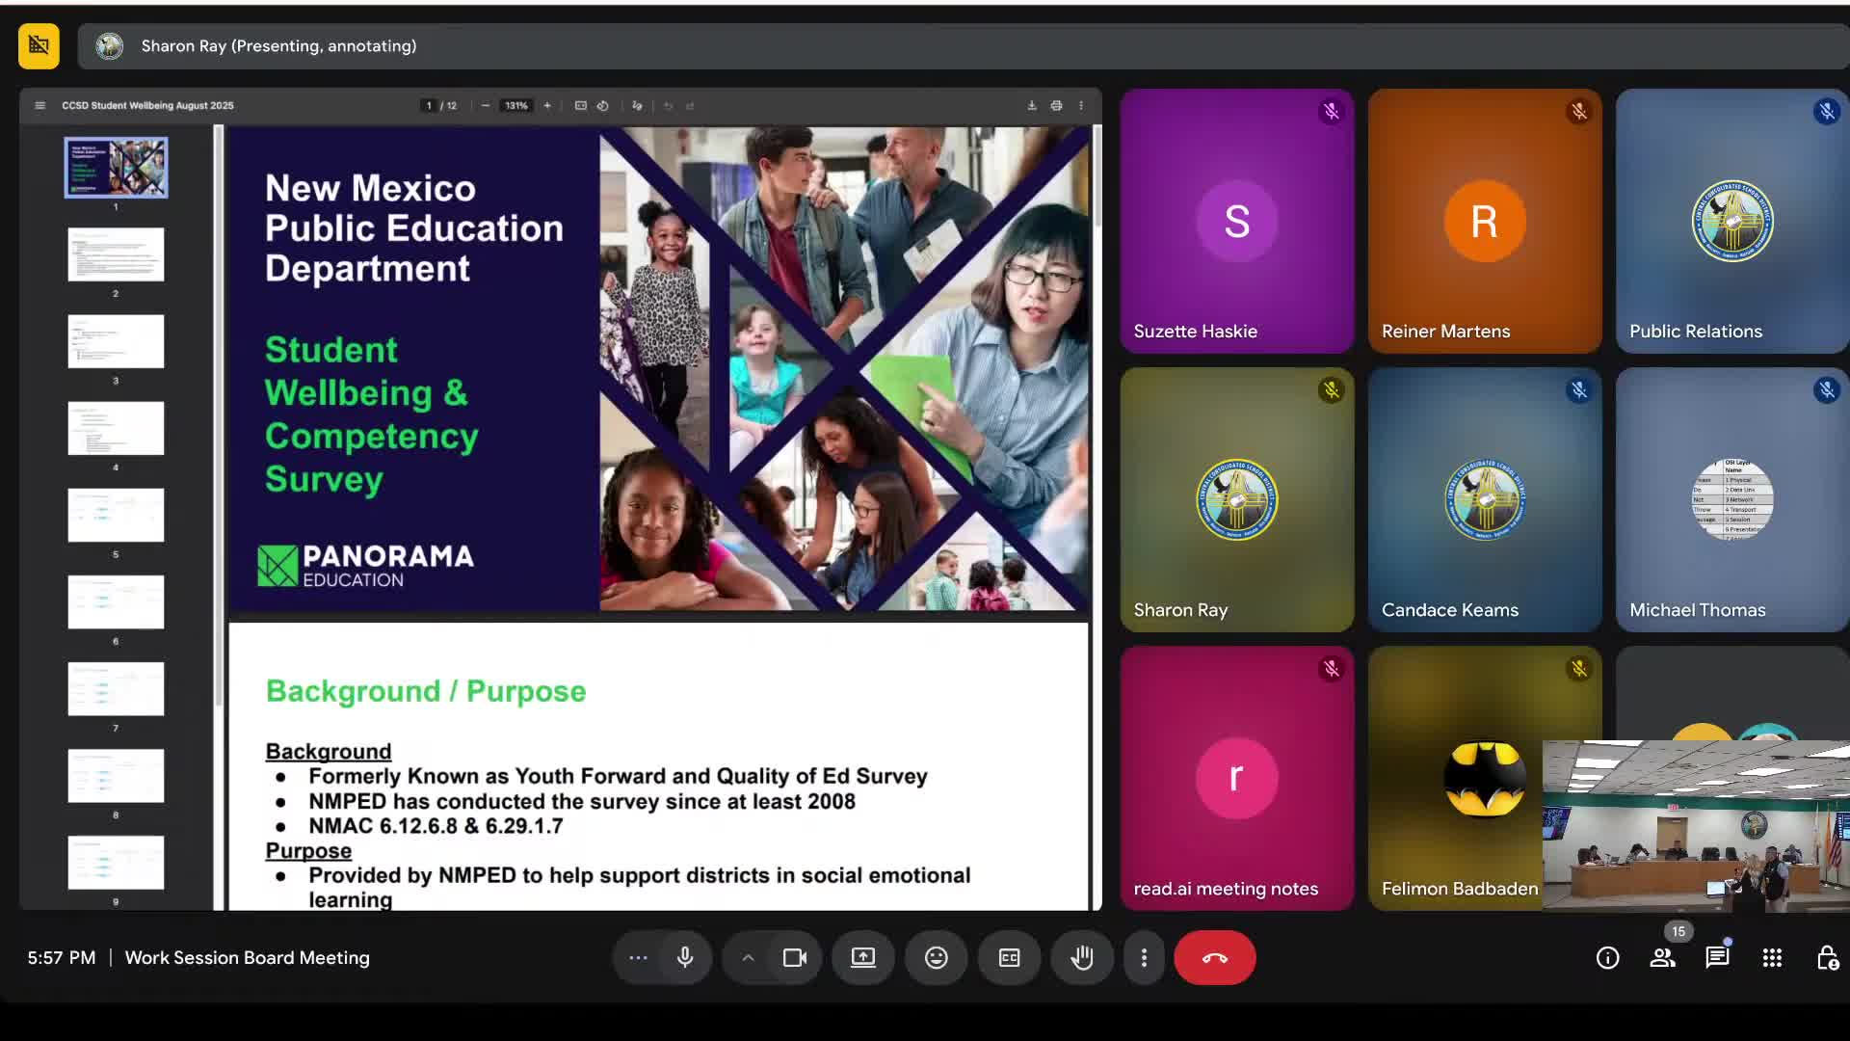1850x1041 pixels.
Task: Open the PDF viewer more actions menu
Action: tap(1081, 106)
